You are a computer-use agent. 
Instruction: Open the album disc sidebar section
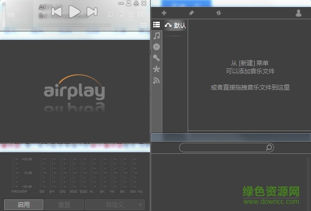(x=156, y=47)
